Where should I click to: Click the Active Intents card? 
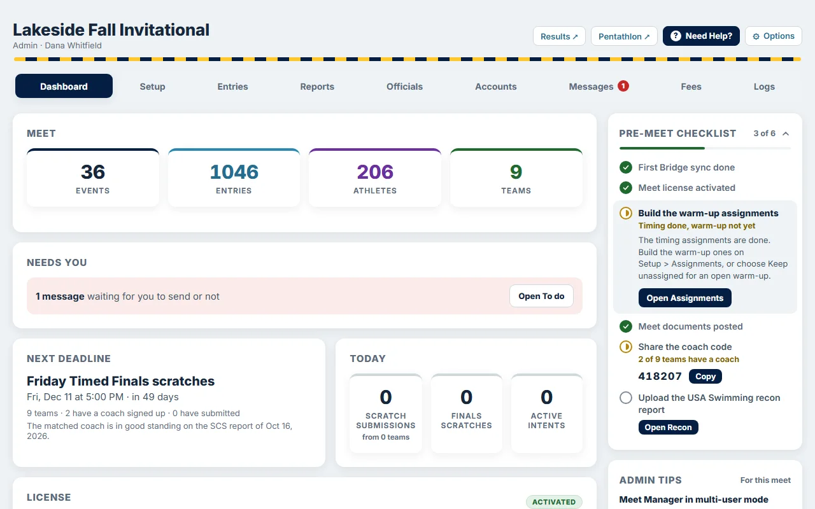pyautogui.click(x=547, y=414)
